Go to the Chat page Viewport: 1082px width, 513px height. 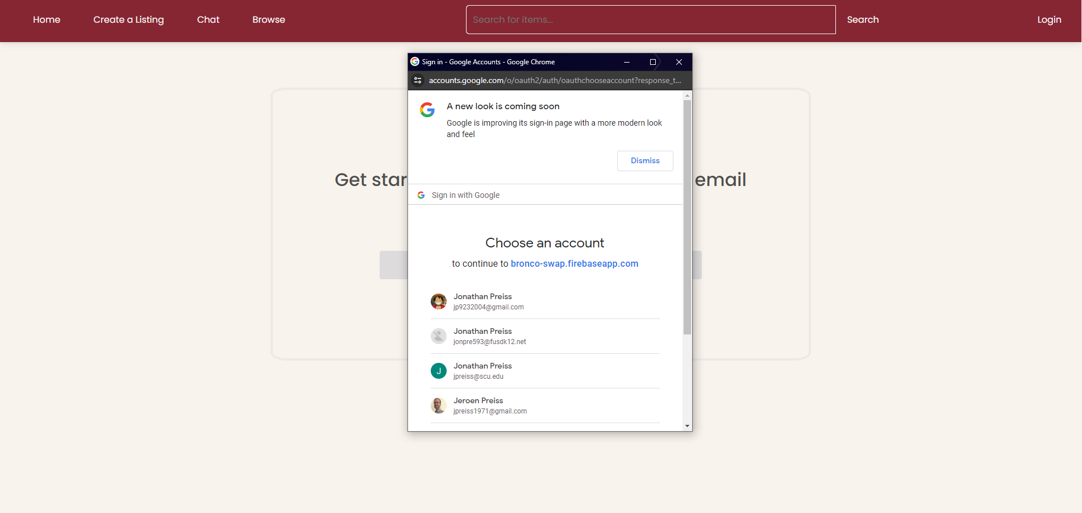208,20
